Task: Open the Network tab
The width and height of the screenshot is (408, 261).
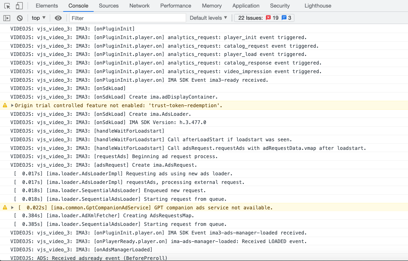Action: [139, 6]
